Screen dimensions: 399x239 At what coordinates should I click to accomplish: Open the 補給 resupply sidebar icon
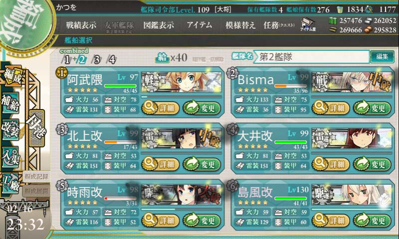coord(10,103)
